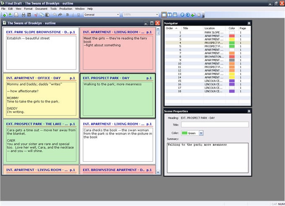The image size is (285, 206).
Task: Toggle the Underline formatting button
Action: point(78,15)
